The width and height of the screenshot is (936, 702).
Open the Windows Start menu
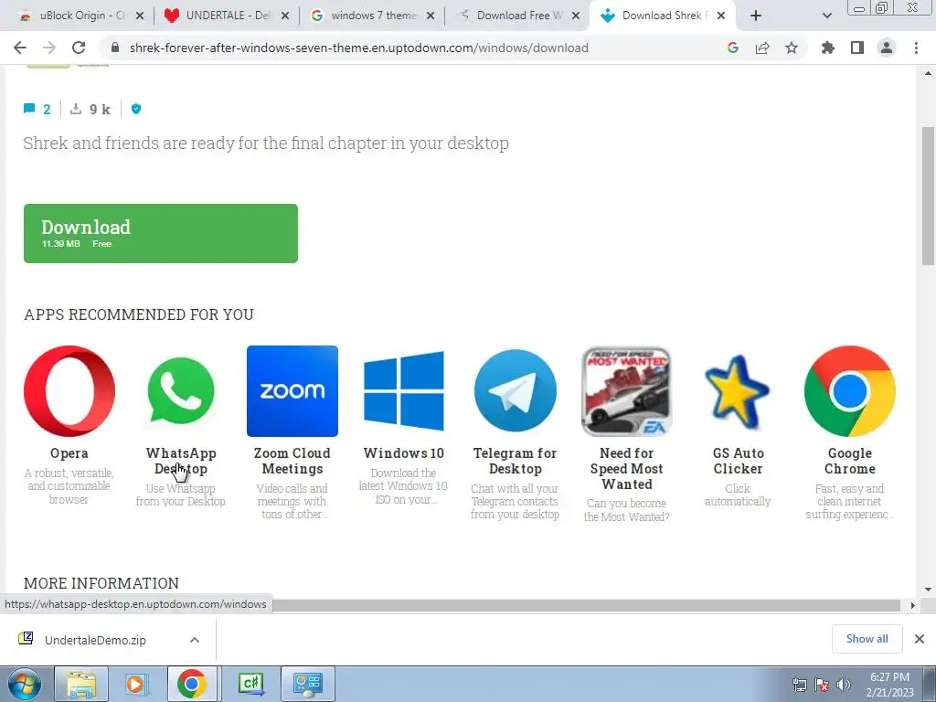click(x=25, y=684)
